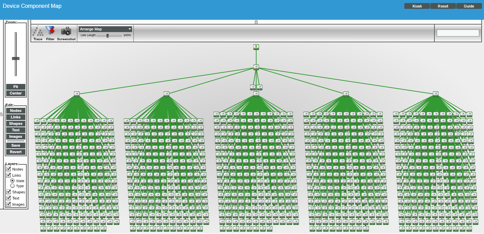Toggle the Links layer checkbox

pyautogui.click(x=9, y=175)
